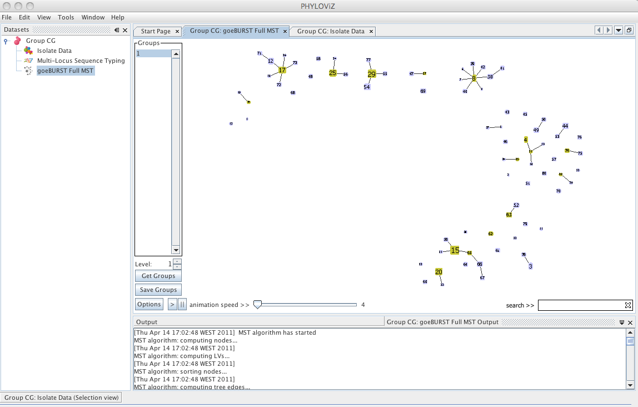The width and height of the screenshot is (638, 407).
Task: Increase the Level stepper value
Action: 177,262
